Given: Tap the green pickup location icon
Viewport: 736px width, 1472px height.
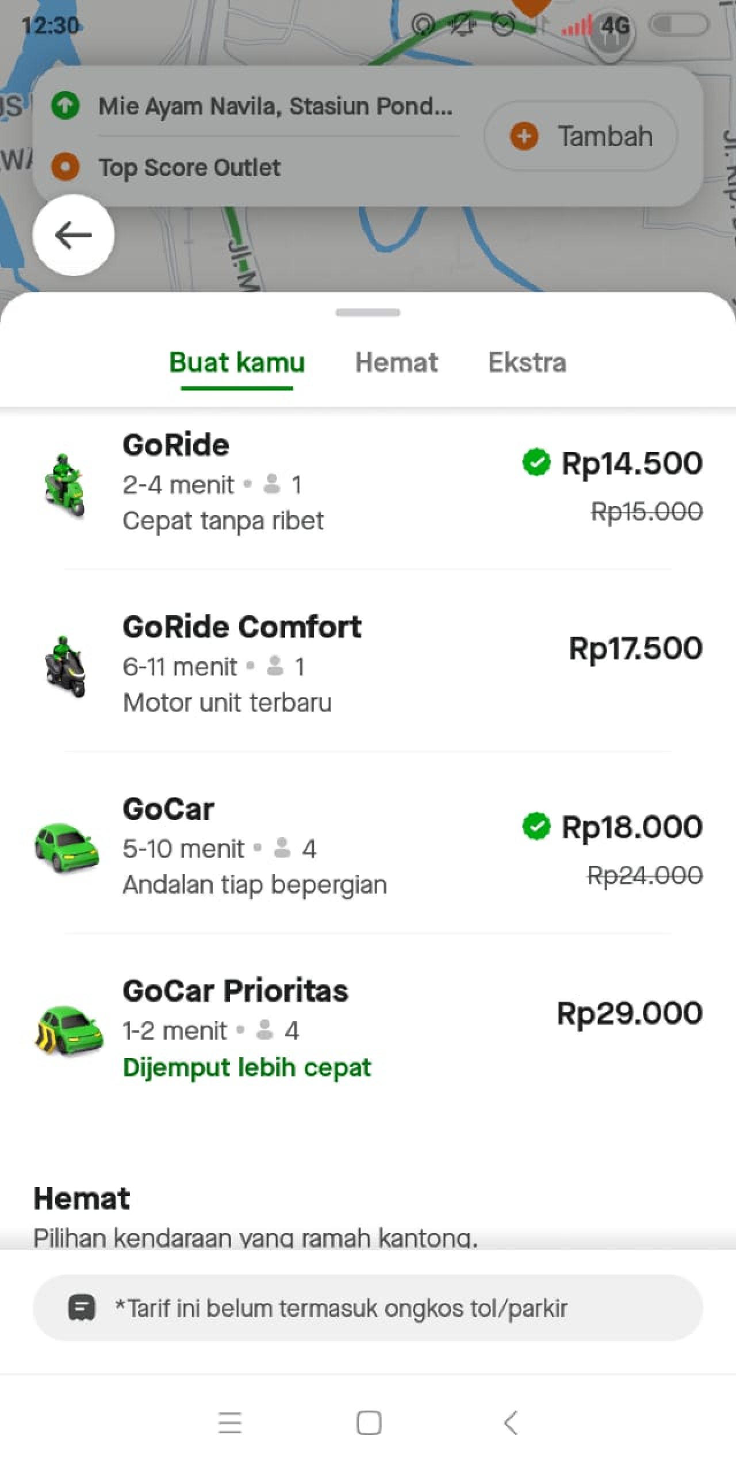Looking at the screenshot, I should click(x=66, y=106).
